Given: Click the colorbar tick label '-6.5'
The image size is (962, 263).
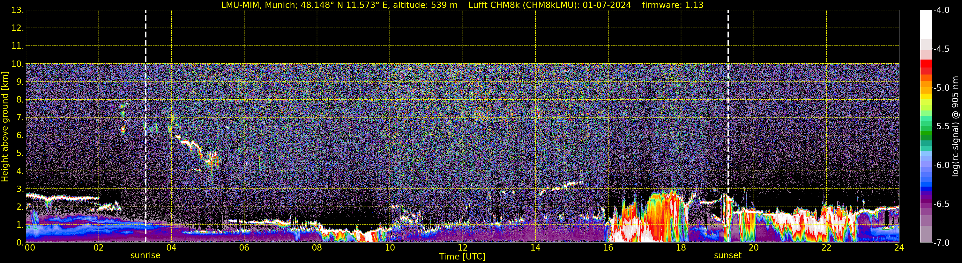Looking at the screenshot, I should click(941, 204).
